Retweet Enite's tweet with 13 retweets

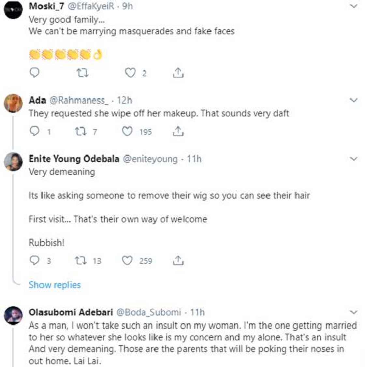click(x=80, y=260)
